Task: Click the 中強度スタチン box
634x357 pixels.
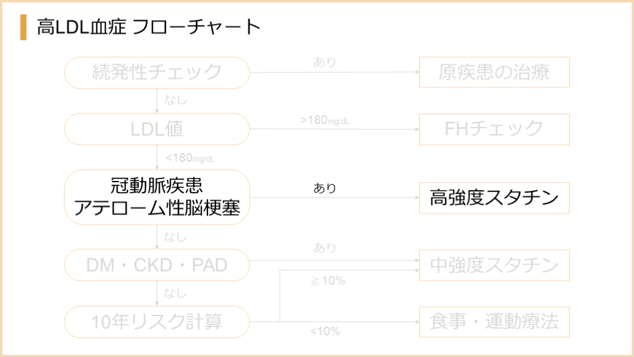Action: point(494,265)
